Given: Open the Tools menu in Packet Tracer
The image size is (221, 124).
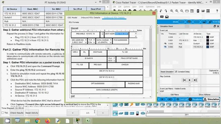Looking at the screenshot, I should pos(141,7).
